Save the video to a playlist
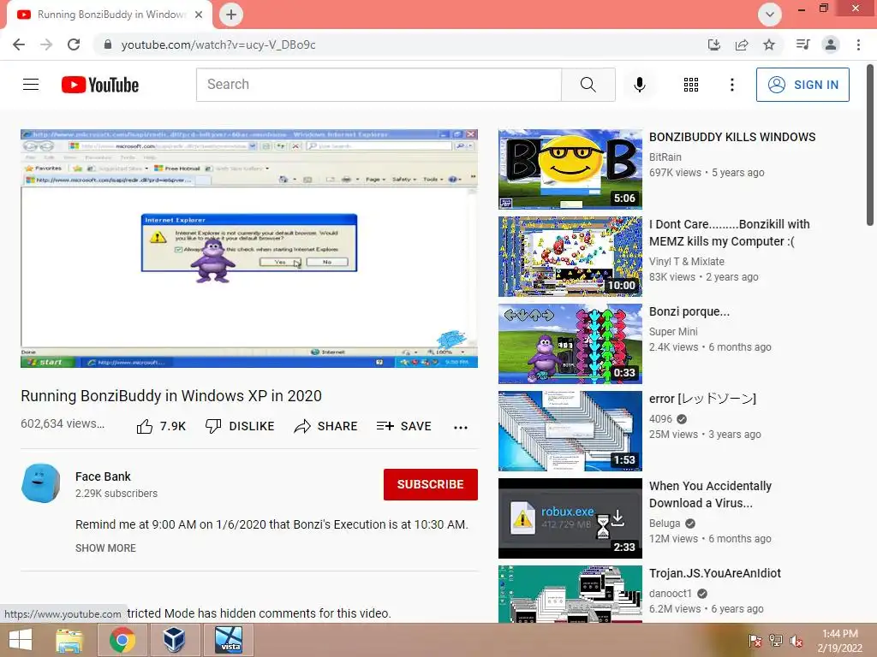 point(404,426)
